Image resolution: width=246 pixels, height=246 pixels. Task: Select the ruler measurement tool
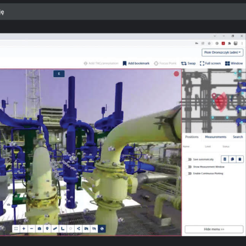pos(55,229)
